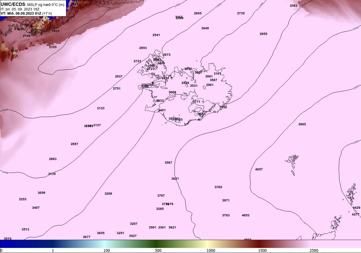Click the map value 1933
This screenshot has height=253, width=361.
(x=56, y=31)
